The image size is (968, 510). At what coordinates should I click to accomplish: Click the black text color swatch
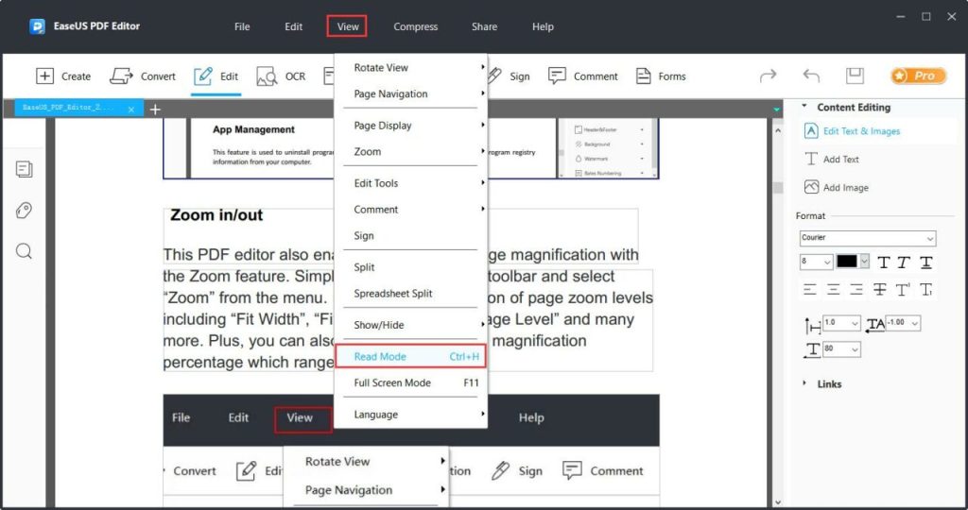846,262
